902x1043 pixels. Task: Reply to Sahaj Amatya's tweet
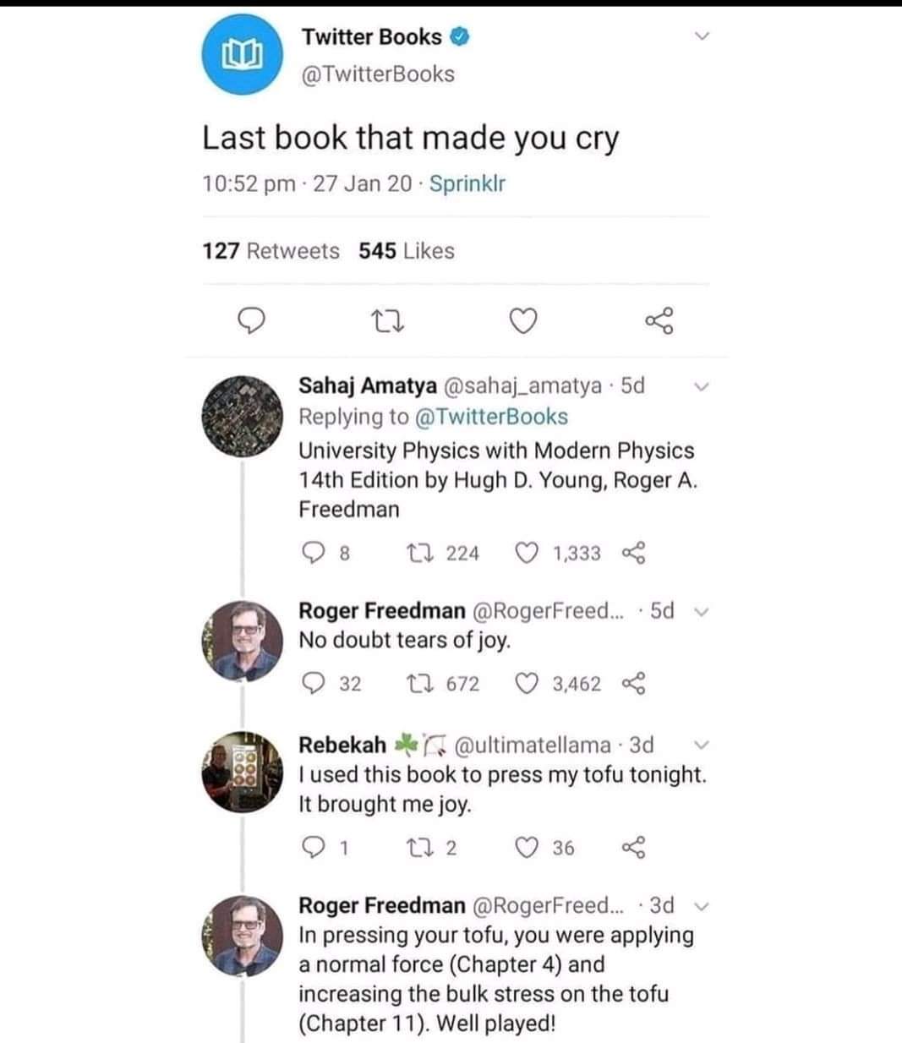point(313,554)
